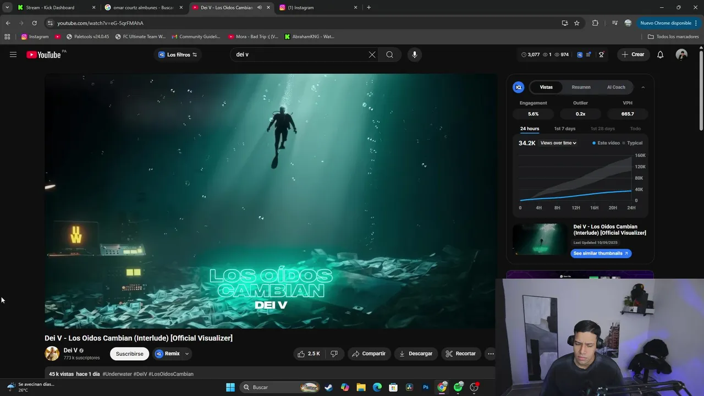Click the #LosOidosCambian hashtag
The image size is (704, 396).
171,374
